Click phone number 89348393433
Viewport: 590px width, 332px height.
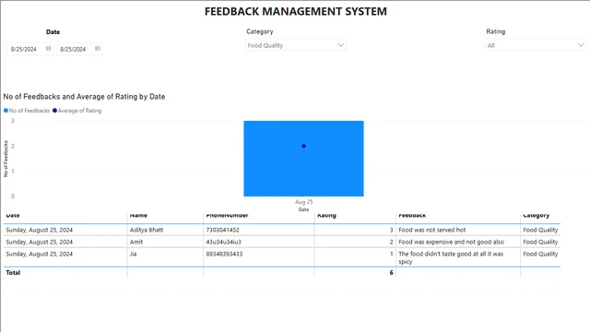pyautogui.click(x=224, y=255)
